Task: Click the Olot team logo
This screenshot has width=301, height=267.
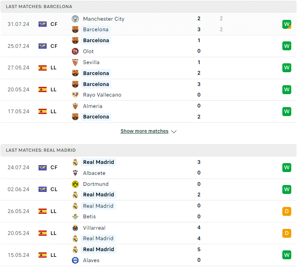Action: point(75,51)
